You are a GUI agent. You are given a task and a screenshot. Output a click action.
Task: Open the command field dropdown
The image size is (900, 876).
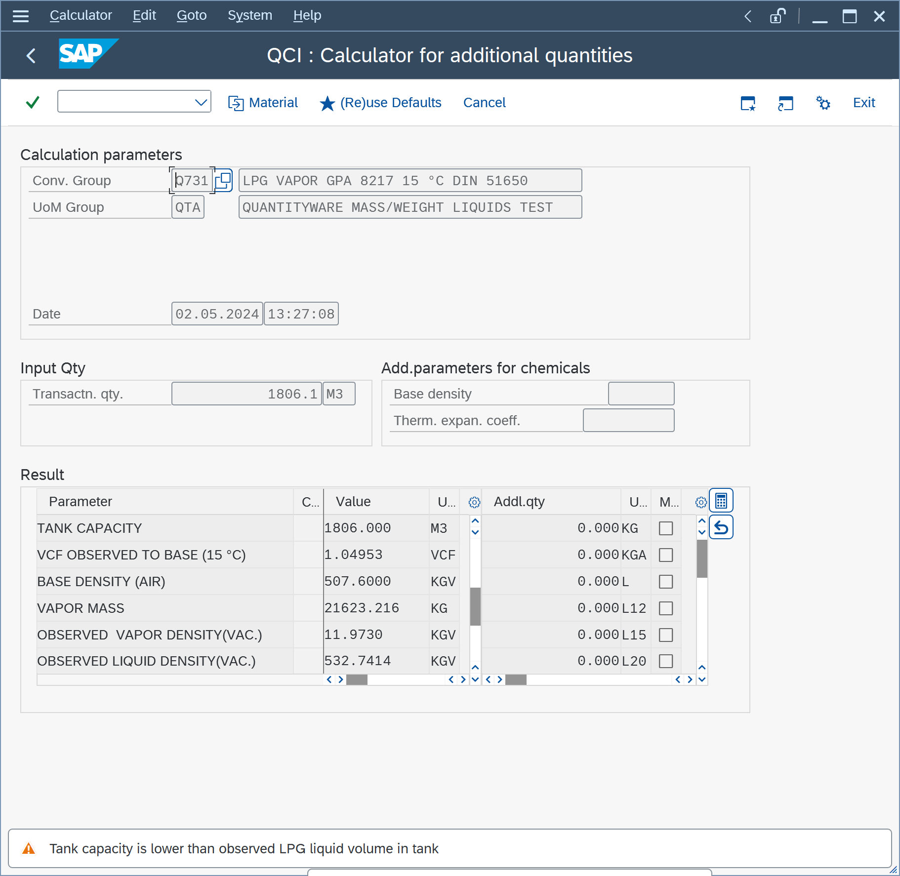[200, 102]
